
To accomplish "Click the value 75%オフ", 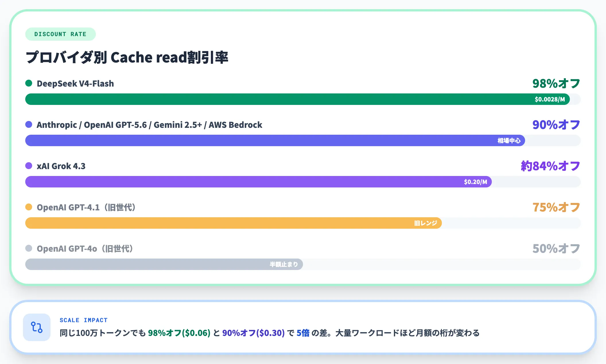I will pos(556,207).
